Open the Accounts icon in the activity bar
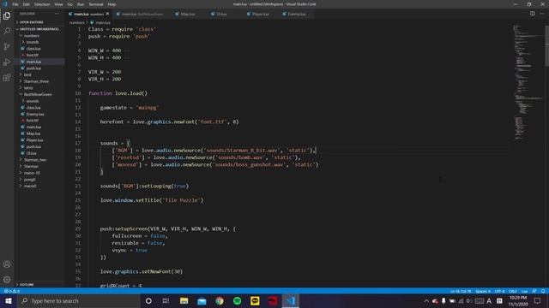 7,264
